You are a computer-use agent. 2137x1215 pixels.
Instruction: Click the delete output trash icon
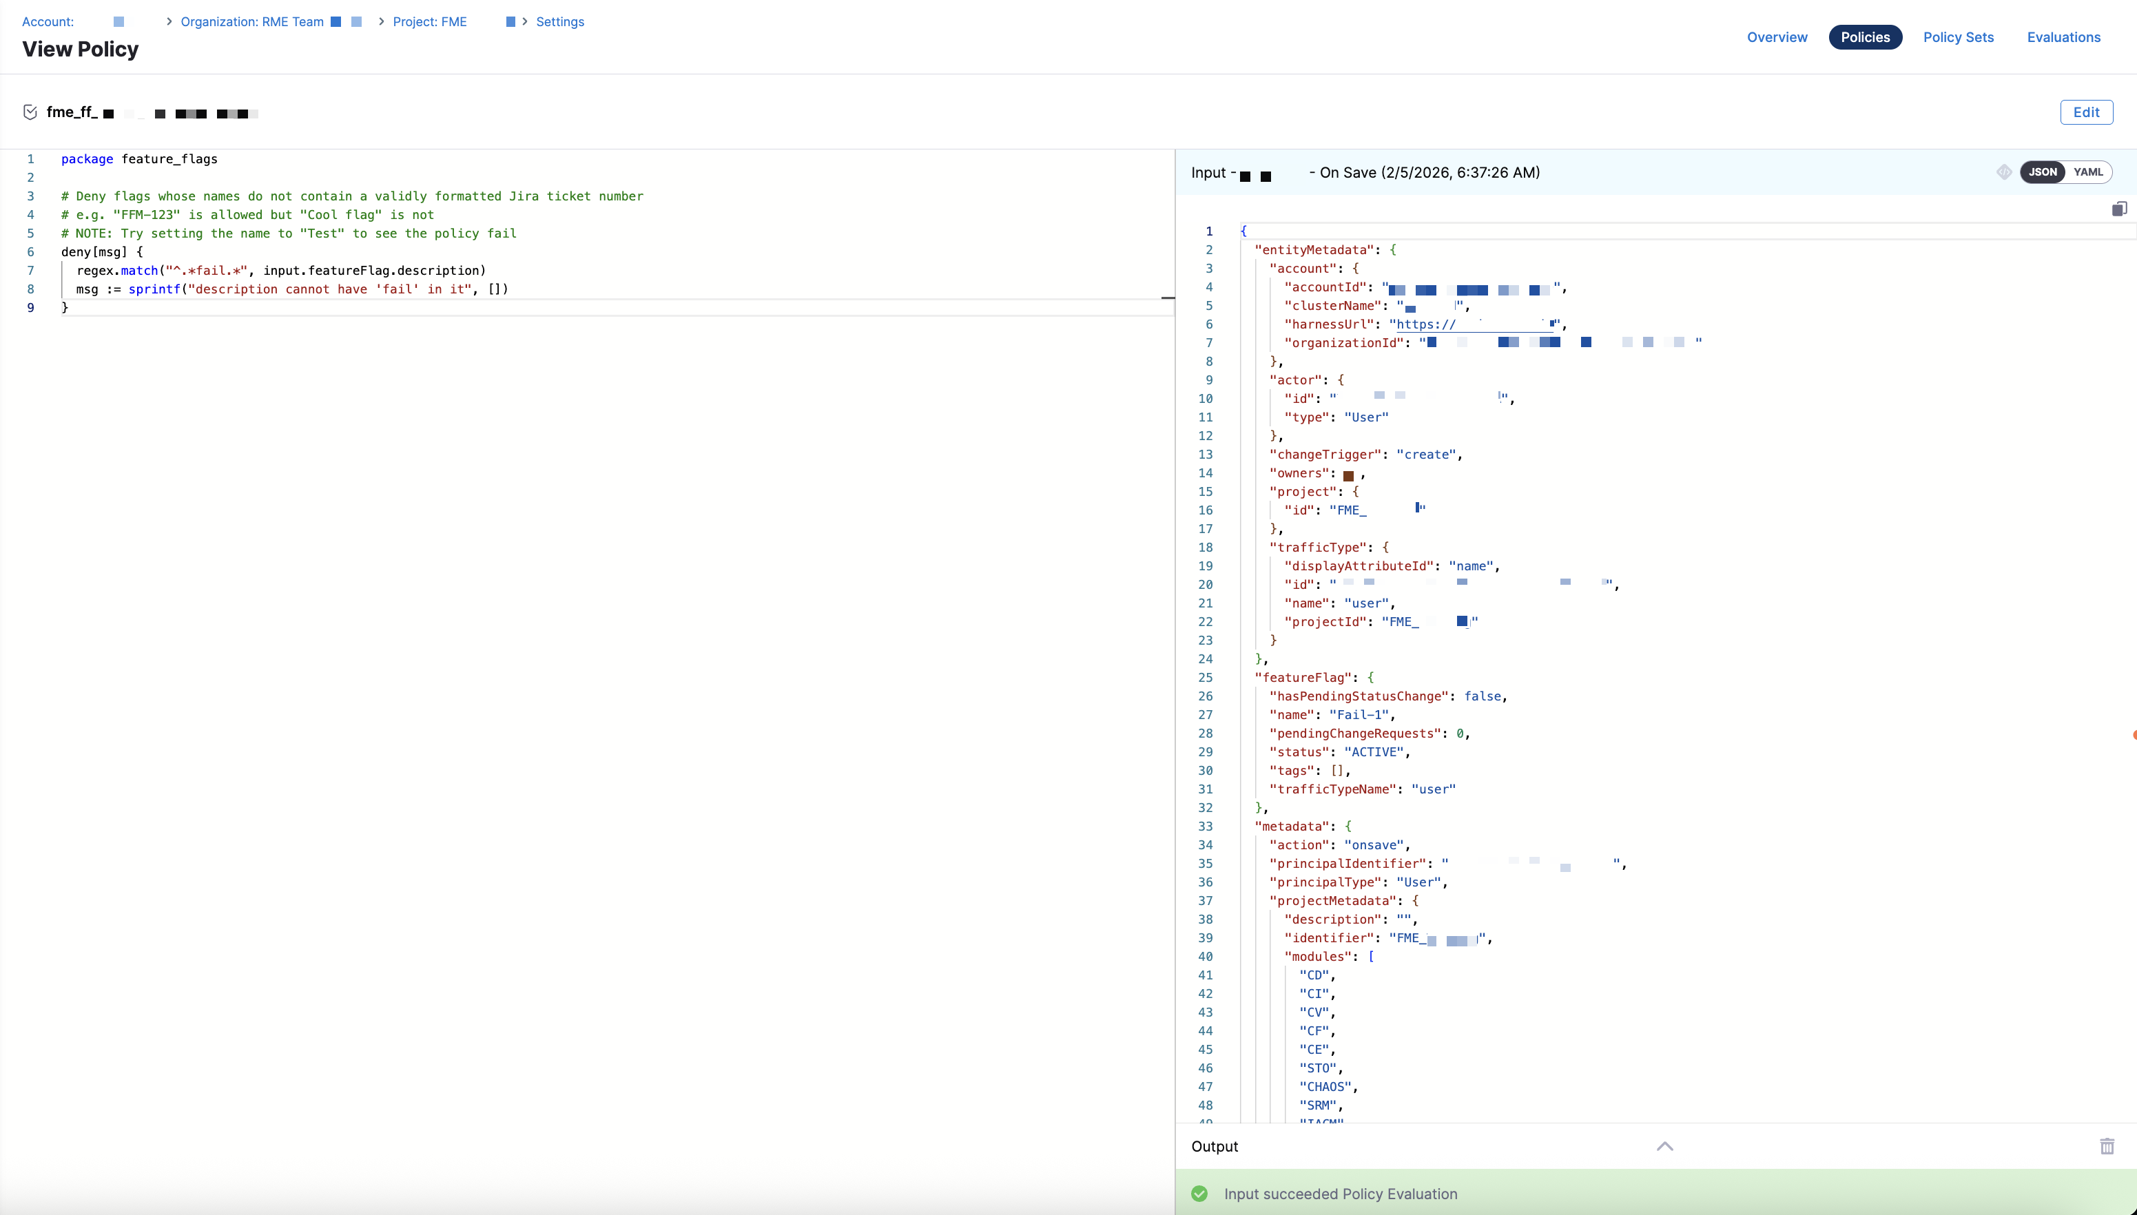click(2107, 1145)
